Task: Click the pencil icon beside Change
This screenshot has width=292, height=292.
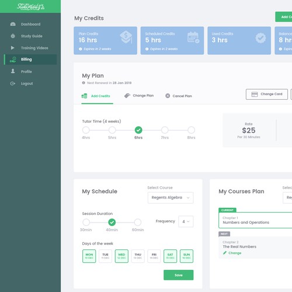Action: click(x=225, y=253)
